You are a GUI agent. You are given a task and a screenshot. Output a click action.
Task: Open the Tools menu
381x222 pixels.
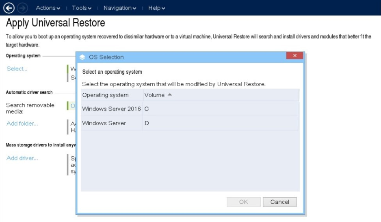[82, 8]
